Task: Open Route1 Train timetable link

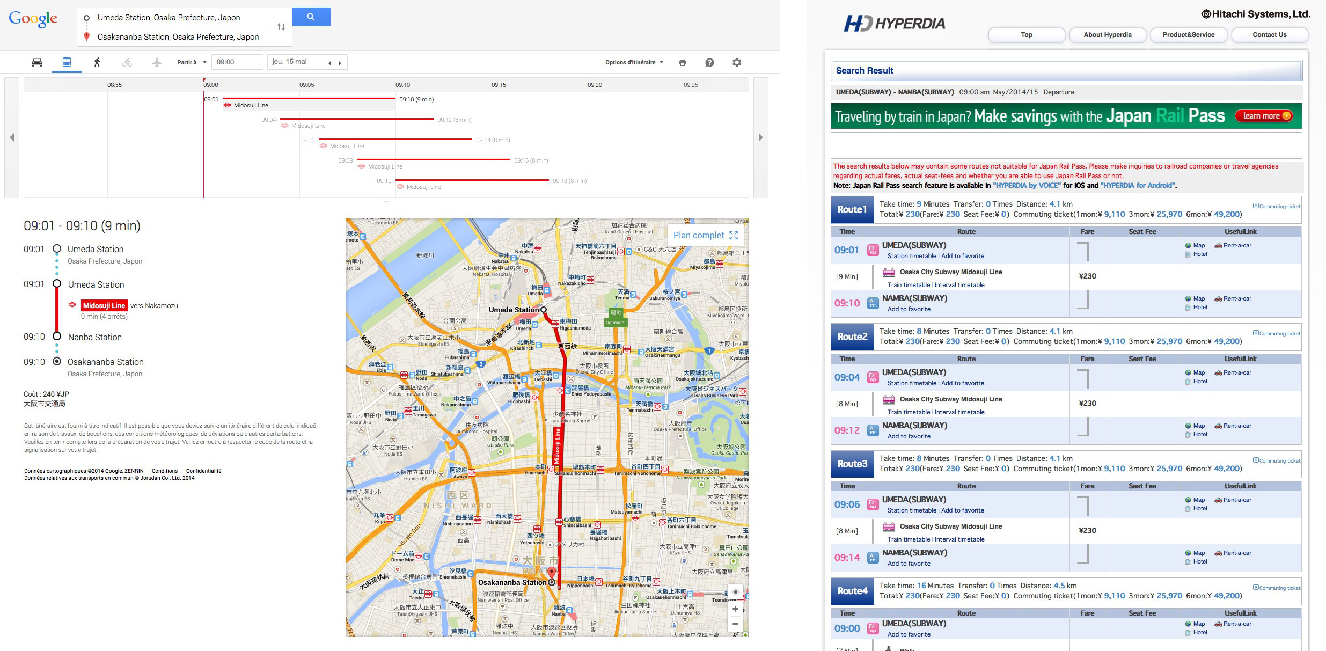Action: pyautogui.click(x=909, y=285)
